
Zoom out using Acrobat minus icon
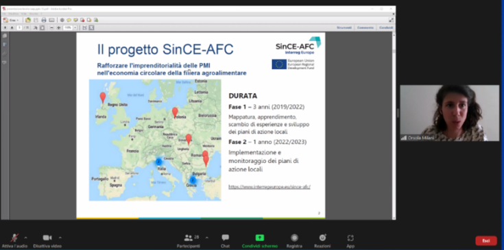point(51,27)
